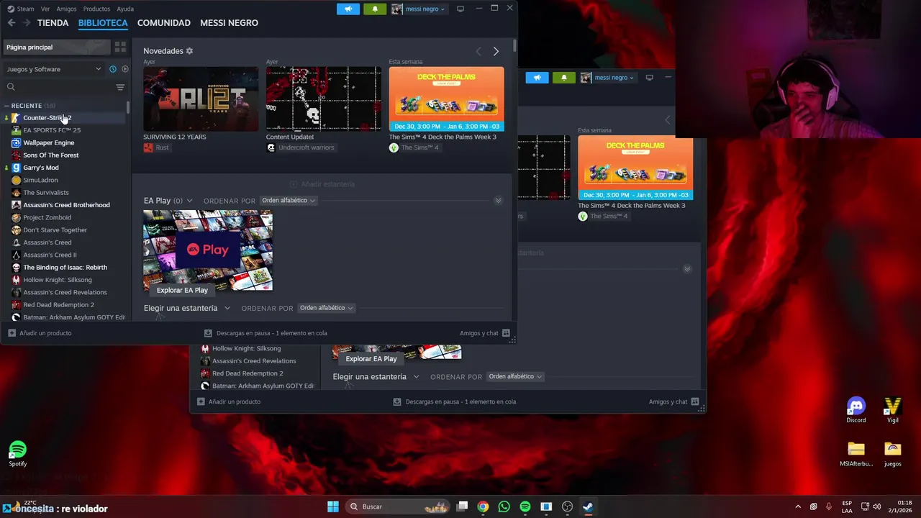Image resolution: width=921 pixels, height=518 pixels.
Task: Toggle sort by recent activity clock
Action: [x=113, y=69]
